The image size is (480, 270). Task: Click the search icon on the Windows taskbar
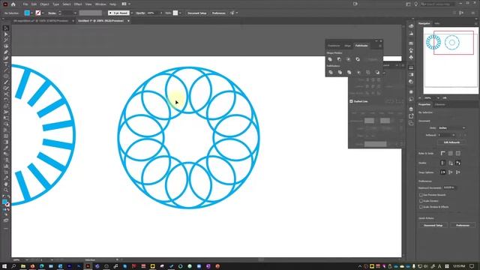point(13,266)
